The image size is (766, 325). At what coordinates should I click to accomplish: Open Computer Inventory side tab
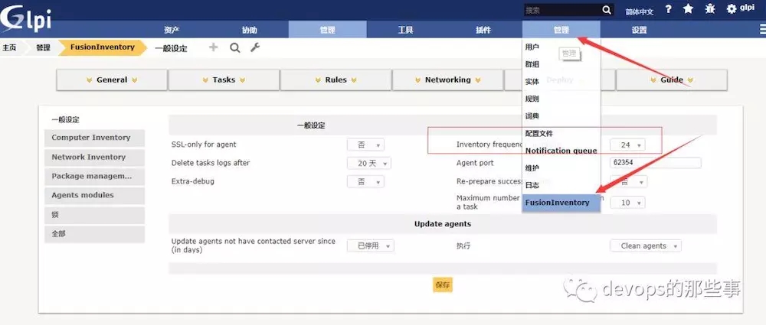click(x=94, y=138)
